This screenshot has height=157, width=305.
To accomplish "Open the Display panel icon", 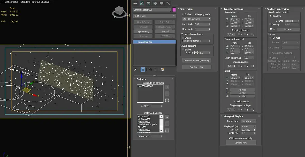I will 162,3.
